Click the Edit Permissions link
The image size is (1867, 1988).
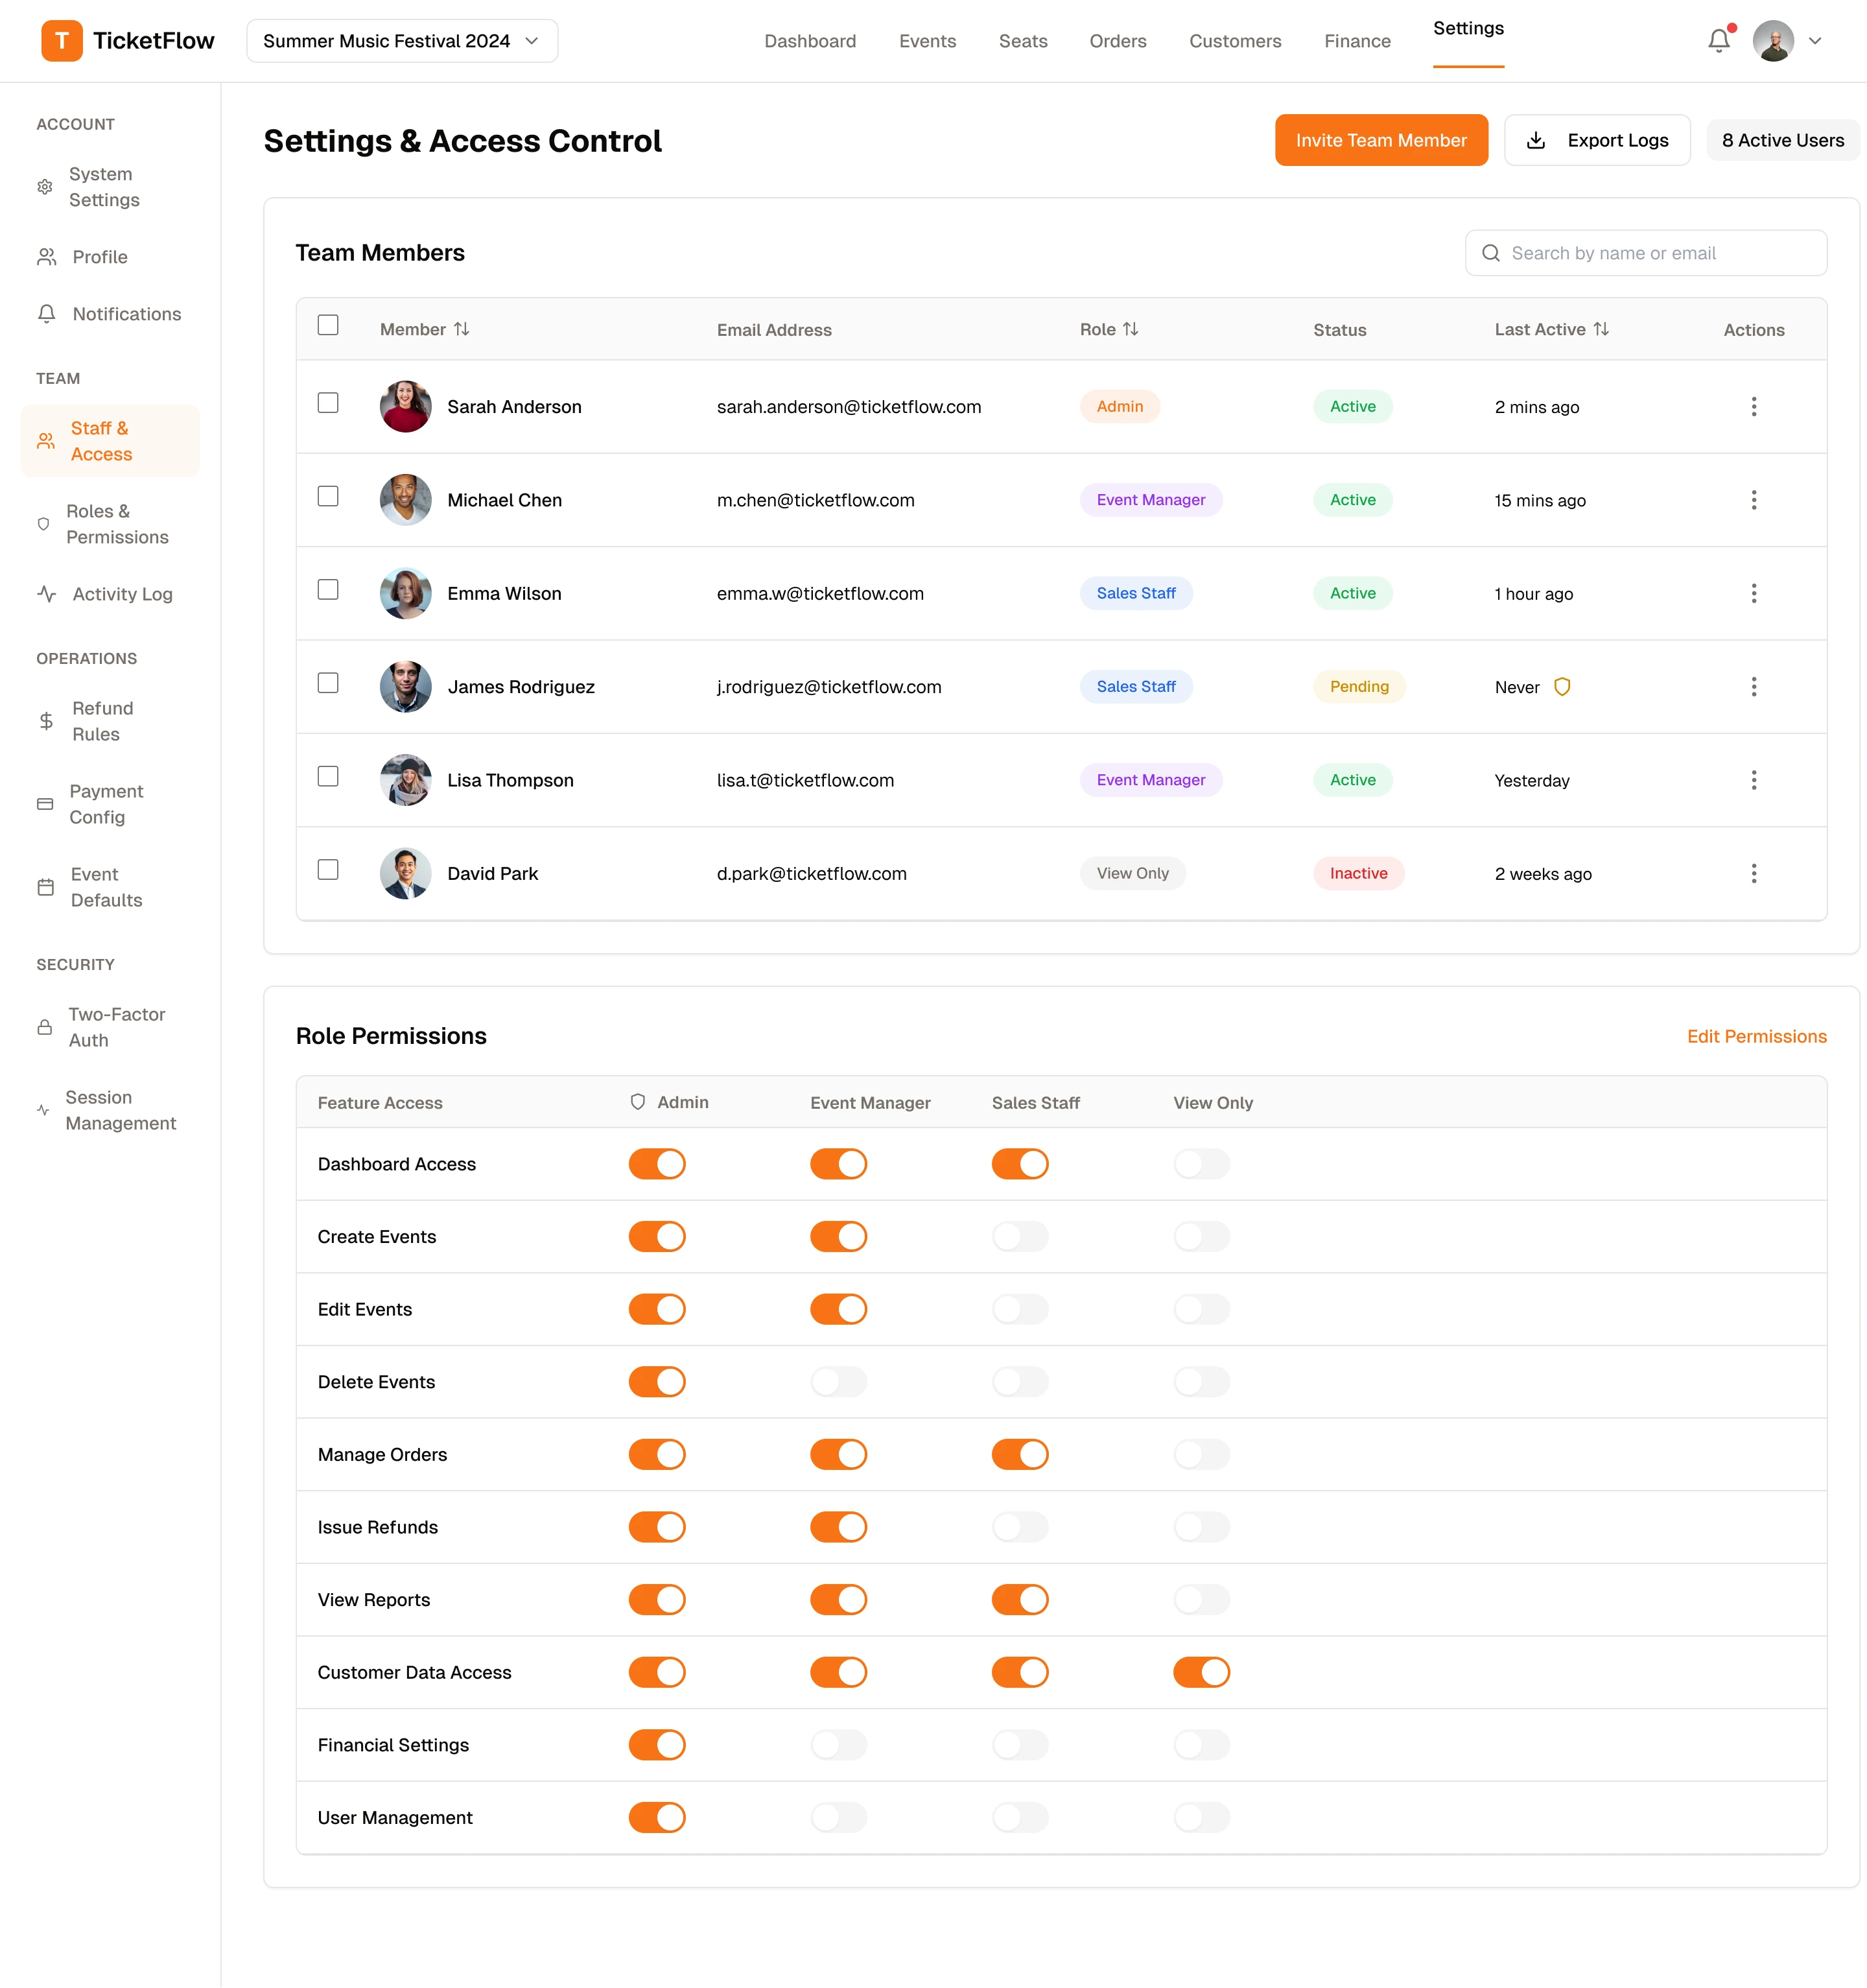pyautogui.click(x=1756, y=1036)
